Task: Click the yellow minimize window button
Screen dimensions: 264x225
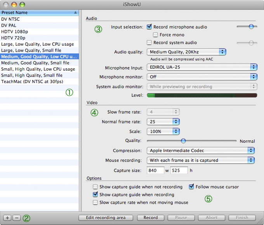Action: [x=14, y=5]
